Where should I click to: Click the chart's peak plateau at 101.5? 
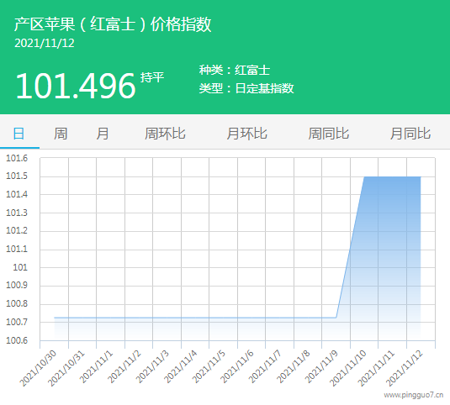pyautogui.click(x=392, y=176)
